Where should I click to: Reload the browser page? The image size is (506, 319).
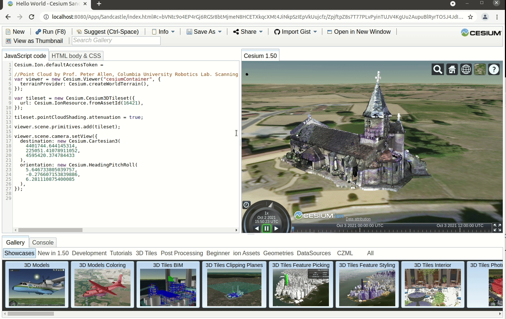[32, 17]
